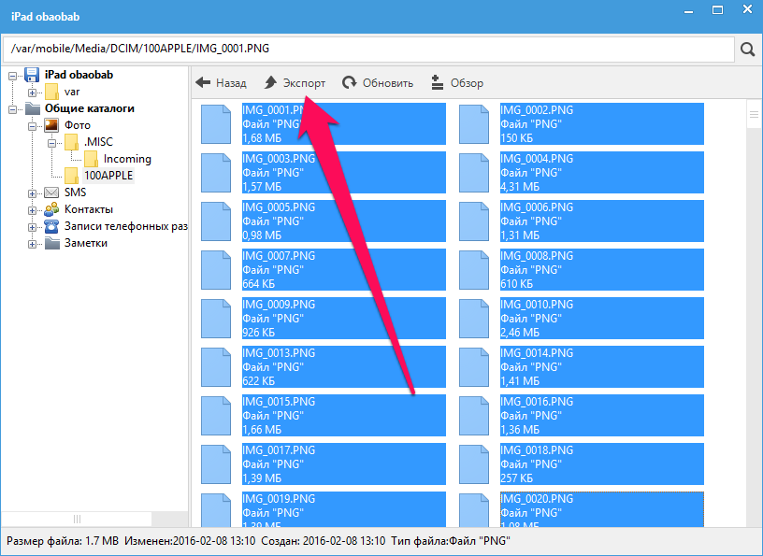Viewport: 763px width, 556px height.
Task: Expand the var folder node
Action: click(x=33, y=92)
